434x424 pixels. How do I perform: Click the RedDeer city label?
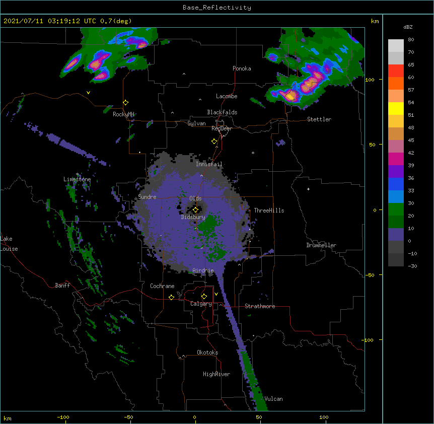222,128
